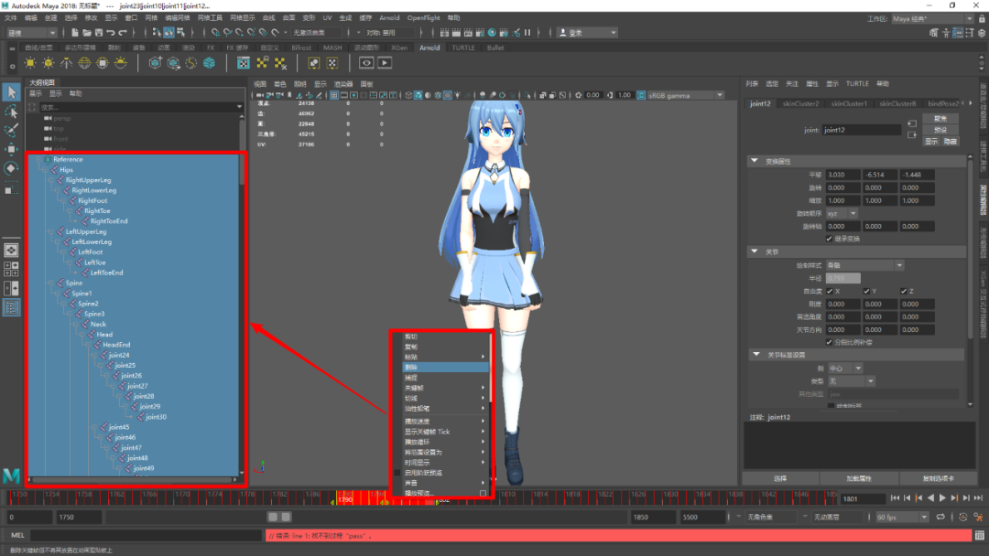
Task: Open the Arnold TX Manager icon
Action: point(244,63)
